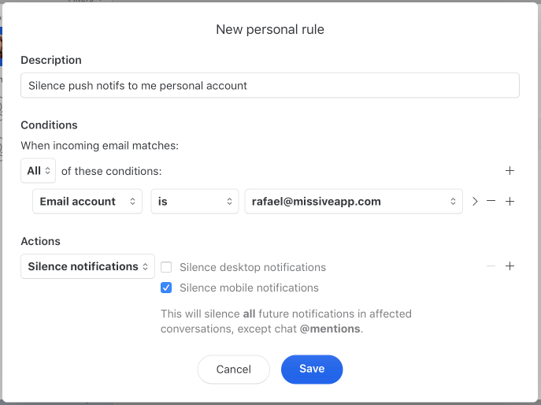The image size is (541, 405).
Task: Enable the Silence desktop notifications checkbox
Action: point(166,267)
